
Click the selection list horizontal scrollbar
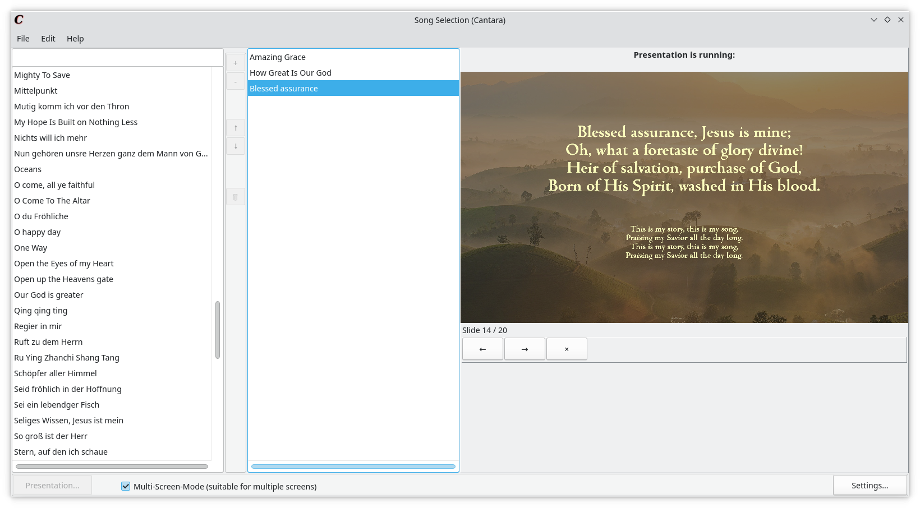coord(353,467)
